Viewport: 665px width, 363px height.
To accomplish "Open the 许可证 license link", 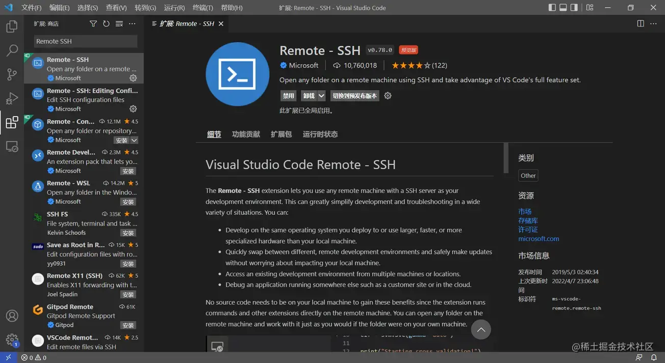I will (528, 230).
